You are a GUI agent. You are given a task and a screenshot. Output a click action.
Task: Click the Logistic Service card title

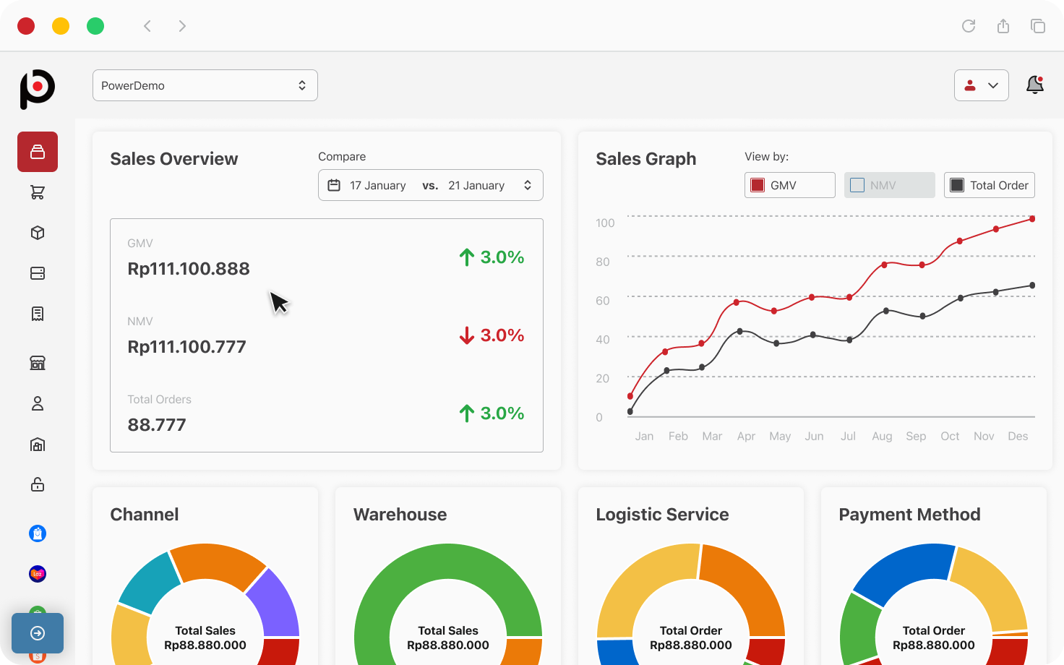[662, 515]
